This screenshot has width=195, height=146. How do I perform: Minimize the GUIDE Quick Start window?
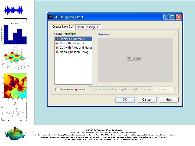(166, 17)
